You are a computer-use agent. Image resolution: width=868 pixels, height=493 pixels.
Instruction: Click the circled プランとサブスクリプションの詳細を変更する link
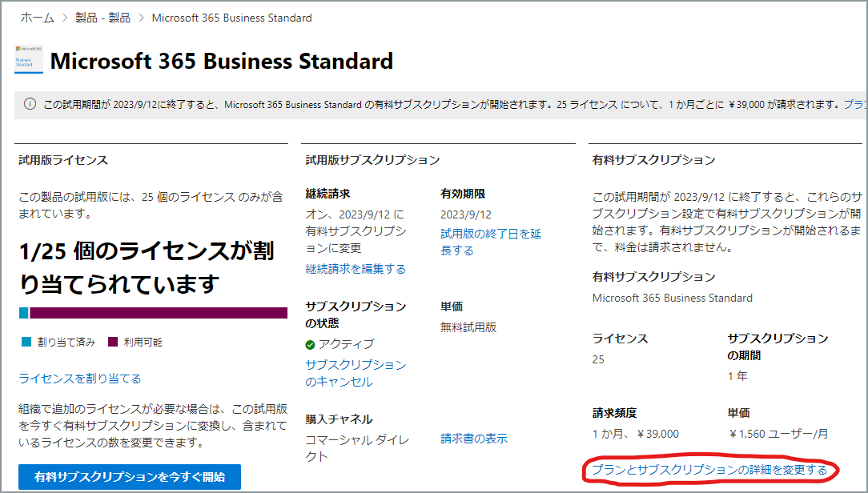[x=710, y=471]
